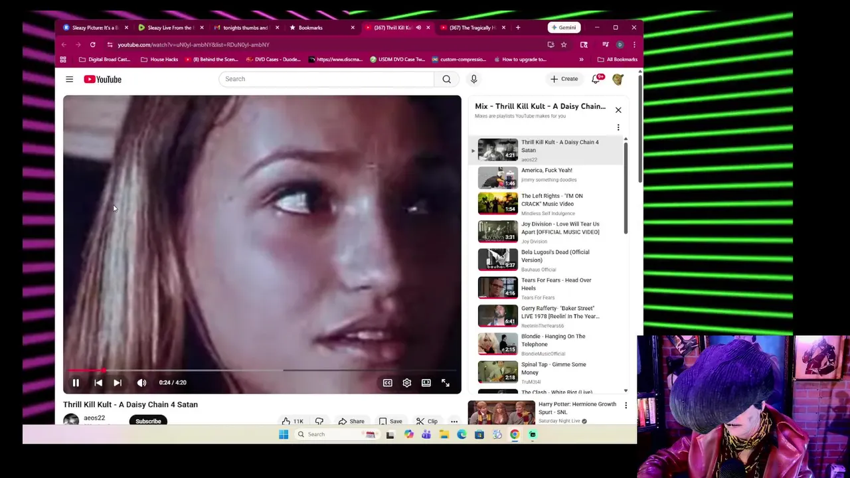Screen dimensions: 850x478
Task: Reload the page
Action: (x=93, y=44)
